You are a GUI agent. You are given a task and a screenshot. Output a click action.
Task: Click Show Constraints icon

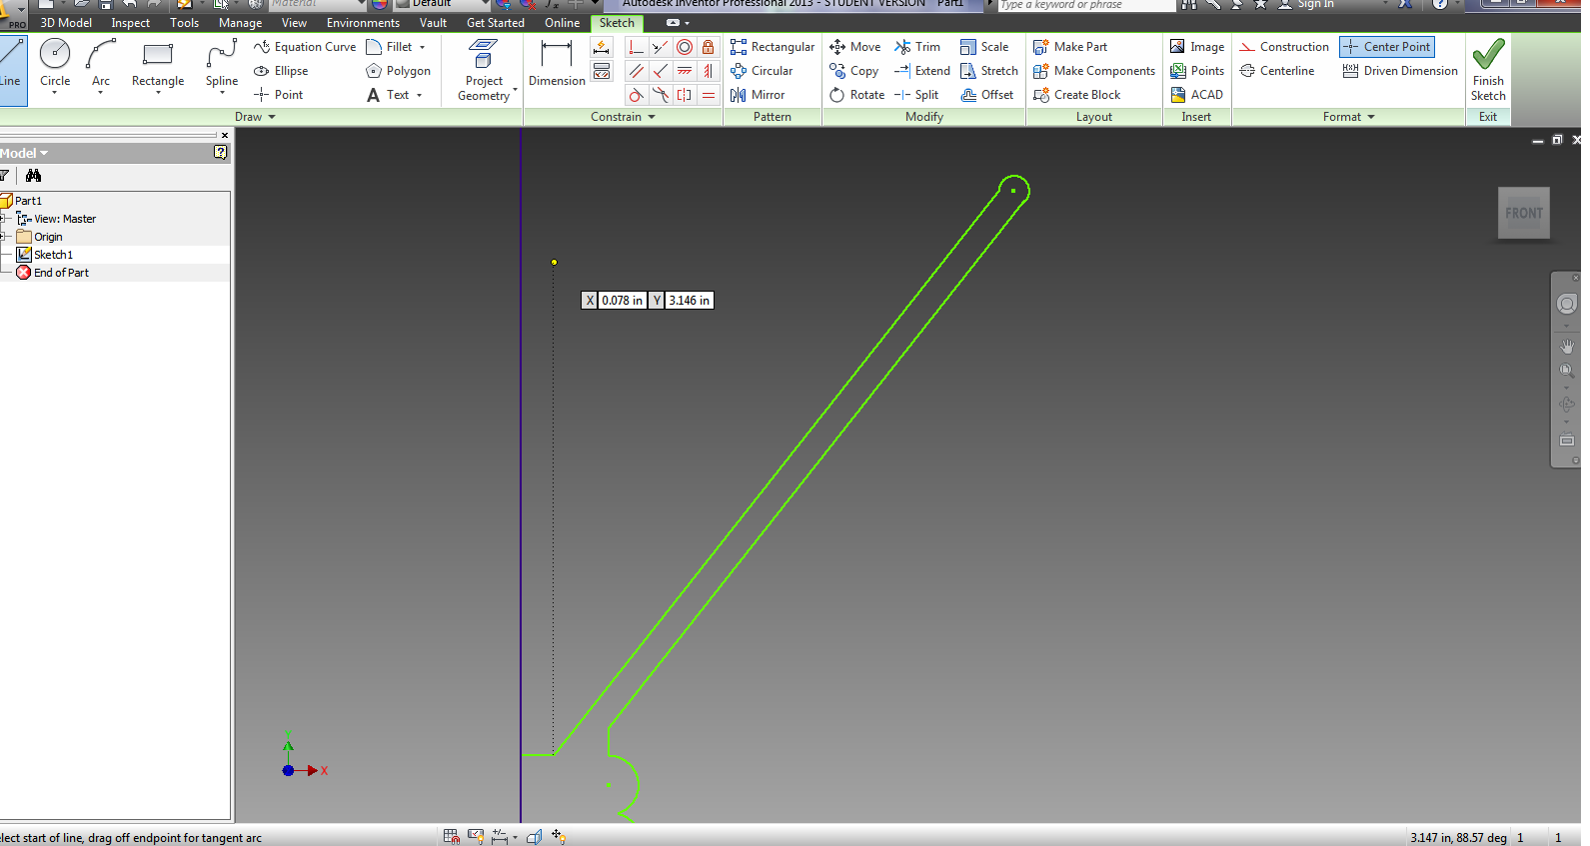click(602, 71)
